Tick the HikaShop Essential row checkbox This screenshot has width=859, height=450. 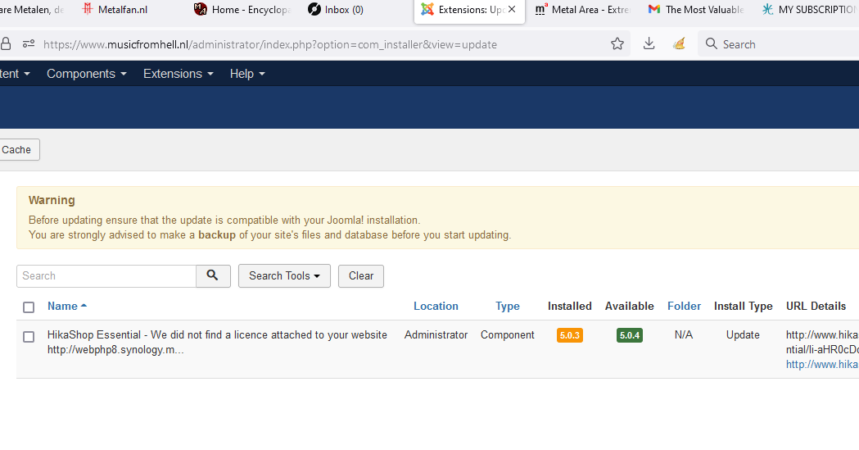click(x=29, y=337)
